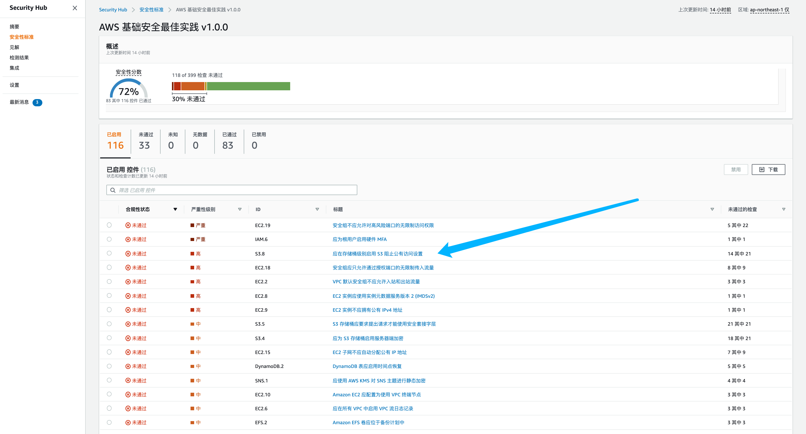Sort by 合规性状态 column arrow
The height and width of the screenshot is (434, 806).
[175, 209]
